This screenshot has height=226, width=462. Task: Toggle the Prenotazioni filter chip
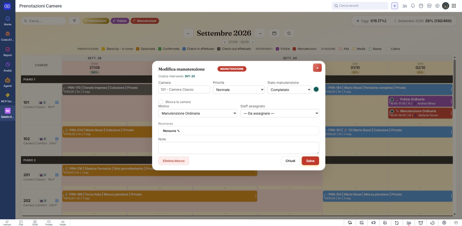coord(96,21)
